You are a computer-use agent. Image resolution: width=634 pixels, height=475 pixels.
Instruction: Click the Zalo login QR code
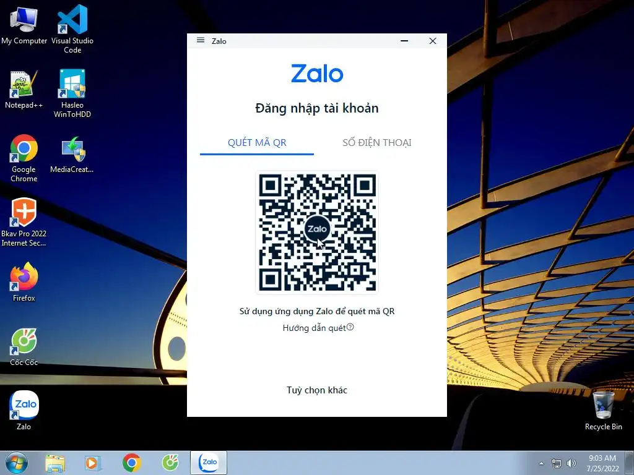pyautogui.click(x=317, y=233)
